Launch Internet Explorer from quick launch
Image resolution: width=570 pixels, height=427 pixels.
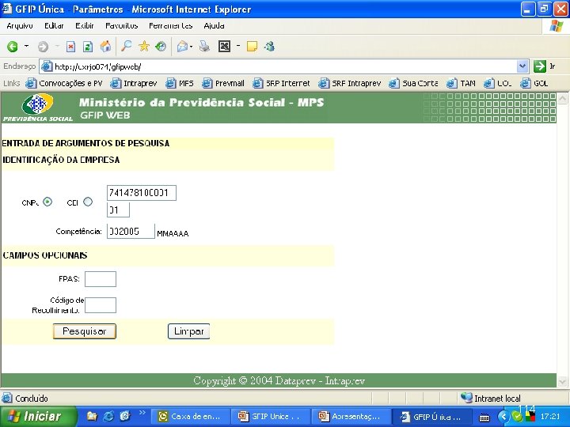(x=108, y=416)
